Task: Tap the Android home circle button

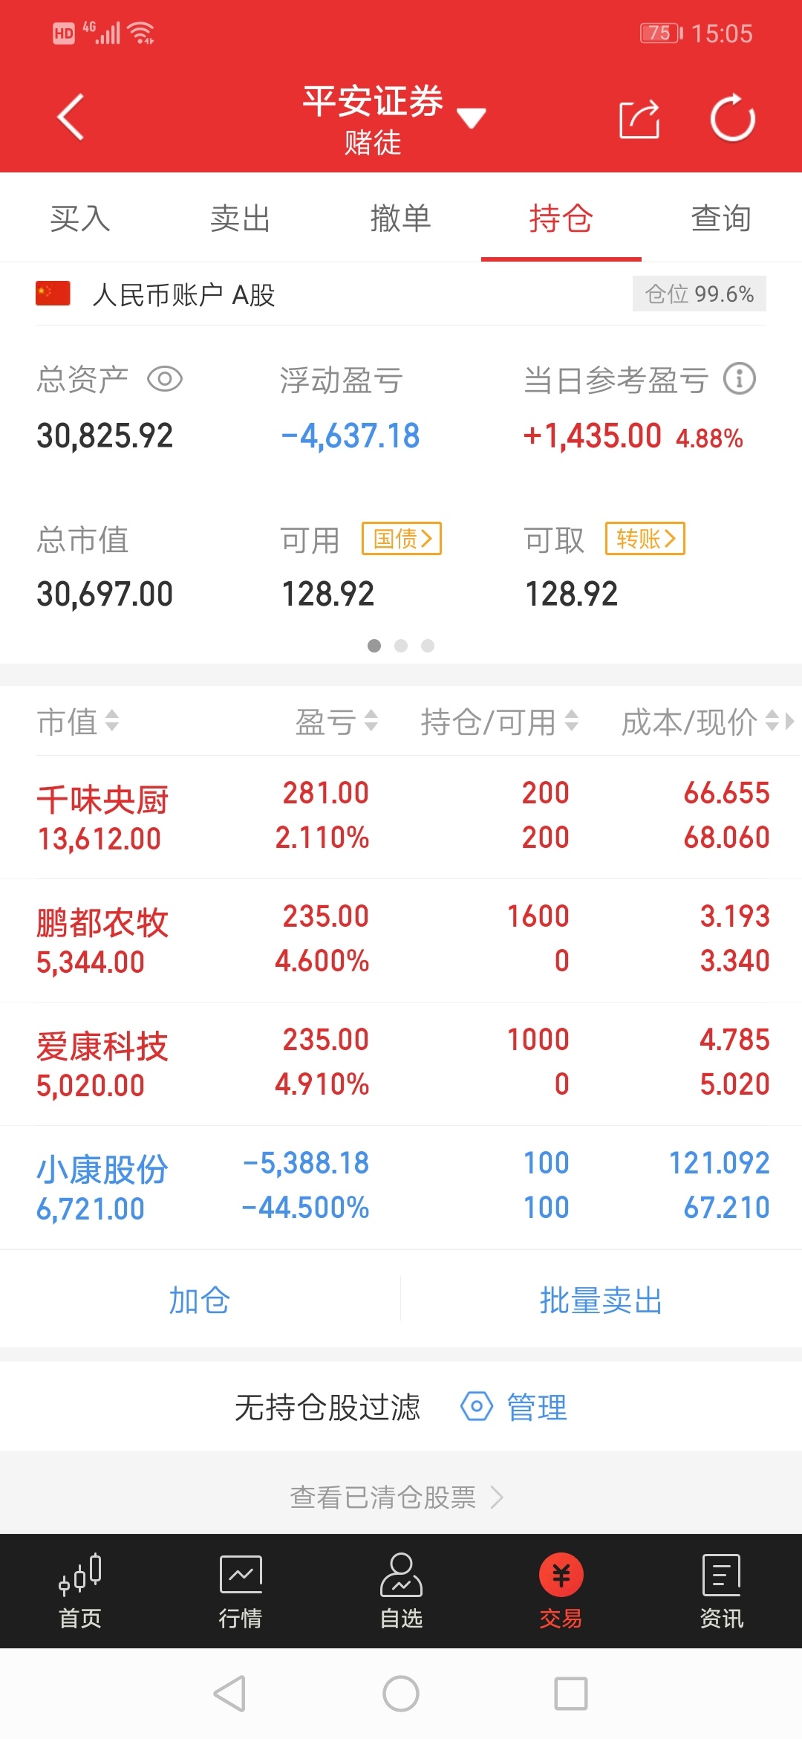Action: [x=401, y=1694]
